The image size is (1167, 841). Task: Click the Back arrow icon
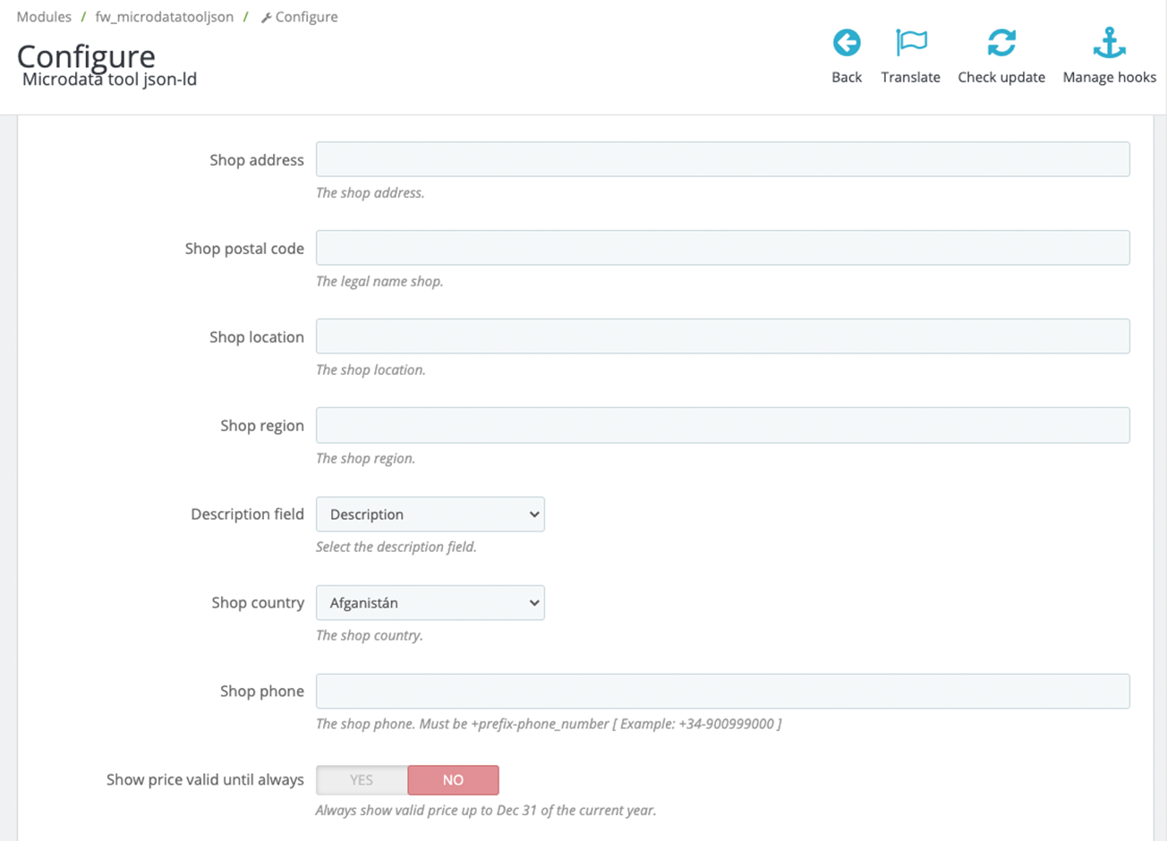coord(847,42)
